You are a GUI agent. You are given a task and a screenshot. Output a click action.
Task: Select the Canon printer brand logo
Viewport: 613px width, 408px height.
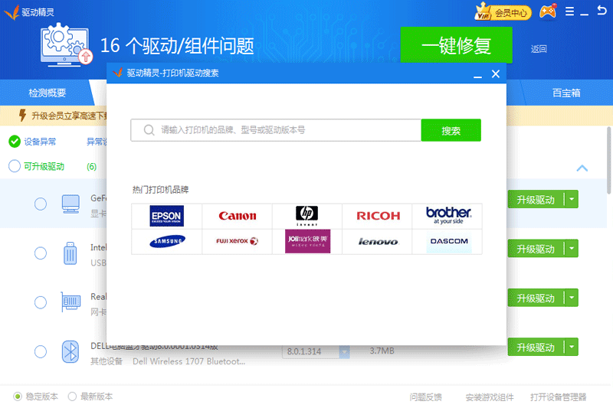(x=238, y=216)
